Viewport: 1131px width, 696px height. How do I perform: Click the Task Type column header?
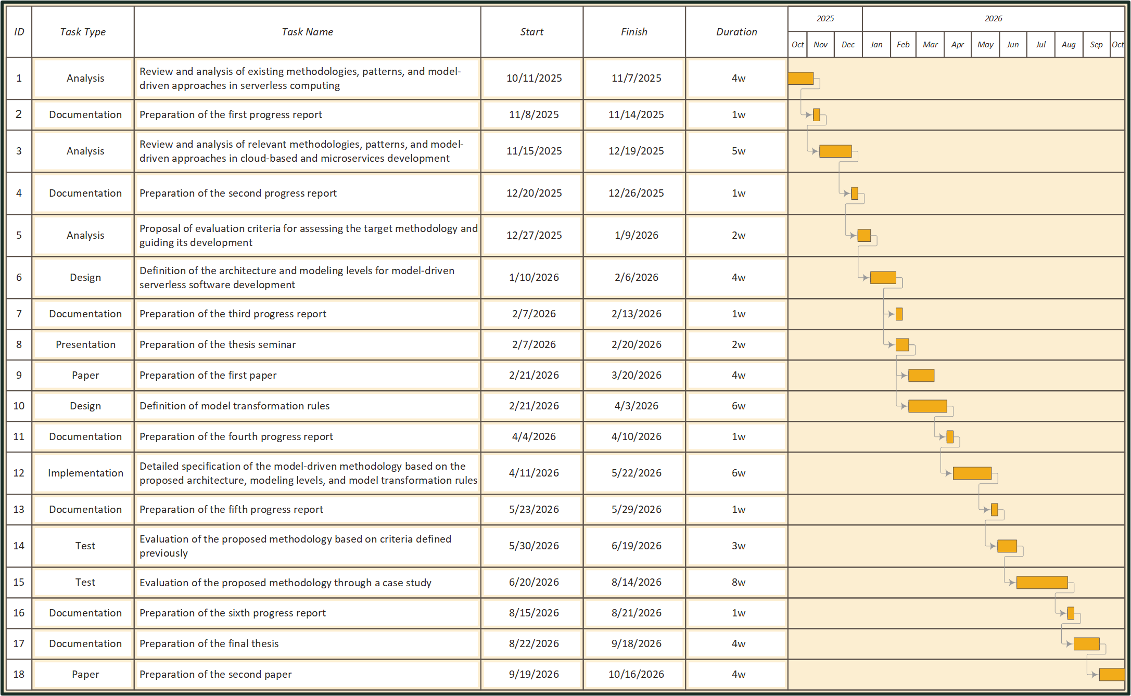click(83, 32)
